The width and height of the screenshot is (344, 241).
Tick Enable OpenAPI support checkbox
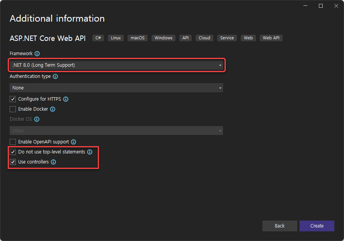tap(13, 142)
